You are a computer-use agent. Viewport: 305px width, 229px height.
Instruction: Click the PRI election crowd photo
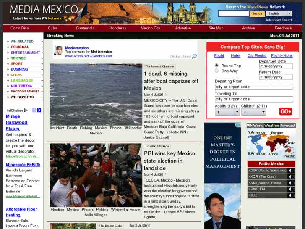(96, 175)
